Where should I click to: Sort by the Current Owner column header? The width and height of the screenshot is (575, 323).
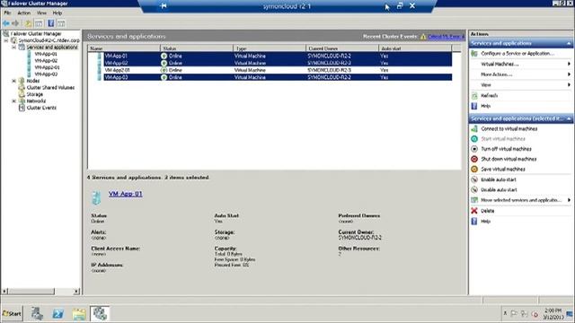click(x=342, y=48)
